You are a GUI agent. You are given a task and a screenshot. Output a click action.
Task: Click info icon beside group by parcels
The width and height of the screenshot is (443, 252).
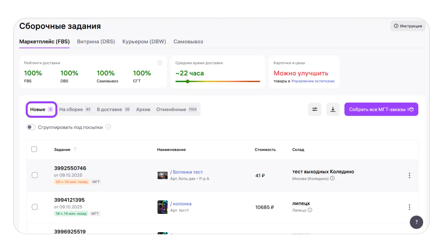[x=108, y=127]
